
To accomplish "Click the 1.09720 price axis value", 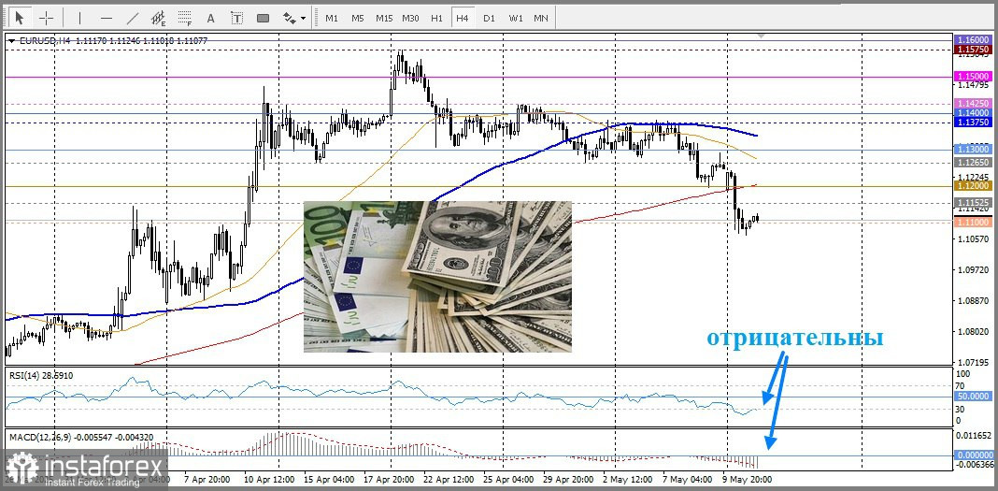I will point(973,270).
